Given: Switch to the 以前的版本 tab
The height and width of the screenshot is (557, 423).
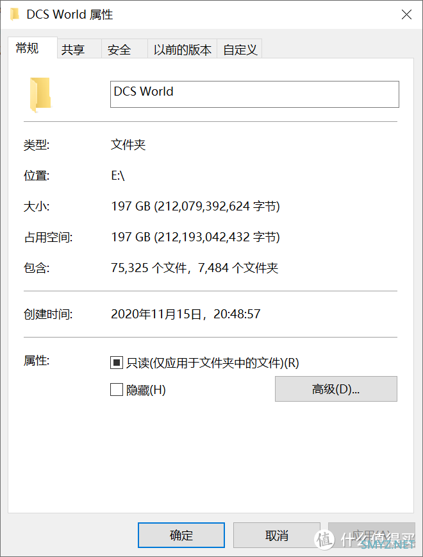Looking at the screenshot, I should pos(183,49).
